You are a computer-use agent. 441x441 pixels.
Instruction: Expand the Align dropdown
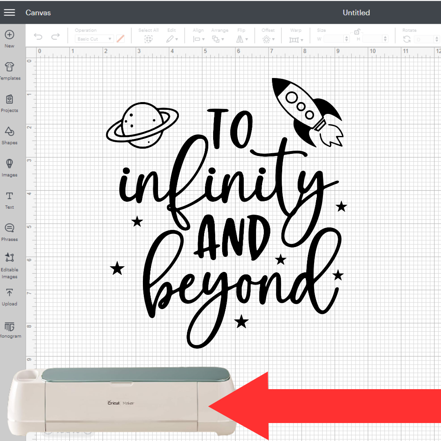pyautogui.click(x=198, y=39)
